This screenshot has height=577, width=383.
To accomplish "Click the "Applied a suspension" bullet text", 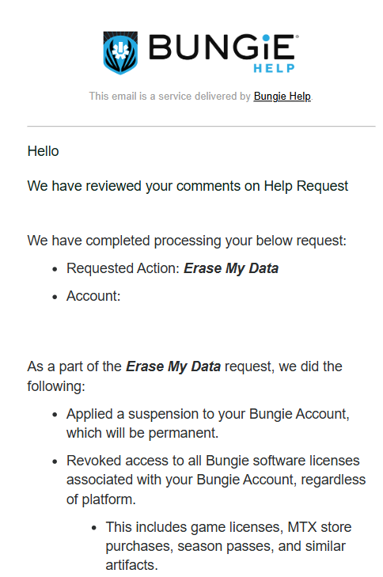I will (208, 414).
